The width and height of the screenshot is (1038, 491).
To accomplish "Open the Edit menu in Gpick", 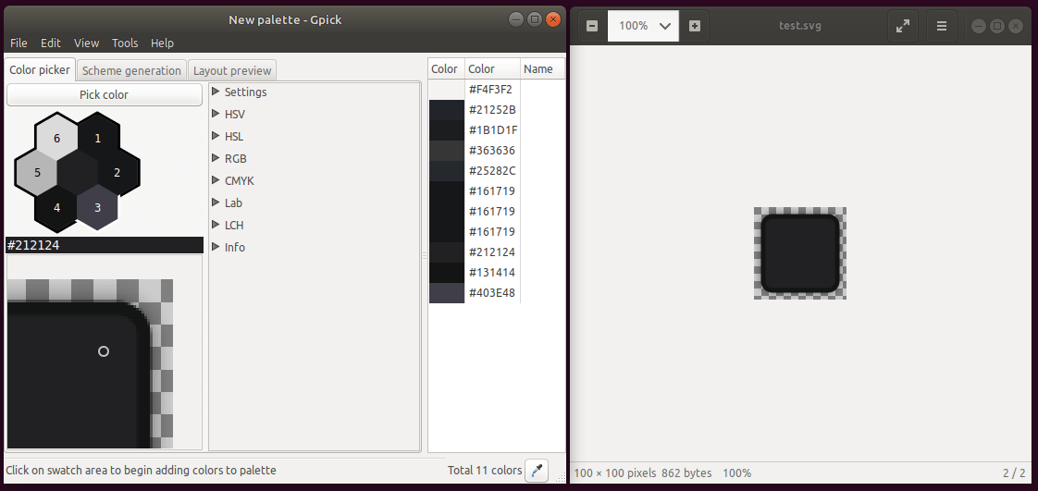I will [x=50, y=43].
